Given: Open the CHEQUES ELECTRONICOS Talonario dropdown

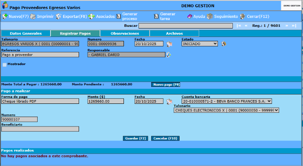Looking at the screenshot, I should (226, 110).
